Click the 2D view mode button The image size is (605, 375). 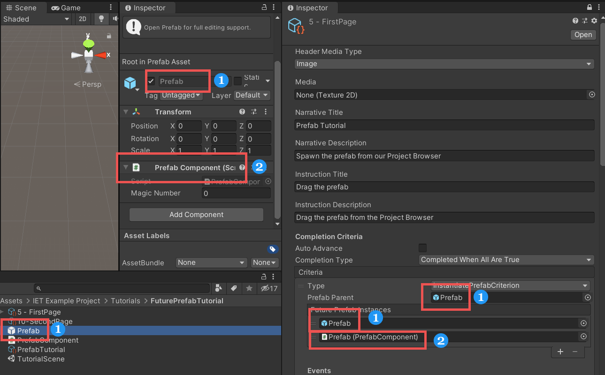coord(83,19)
